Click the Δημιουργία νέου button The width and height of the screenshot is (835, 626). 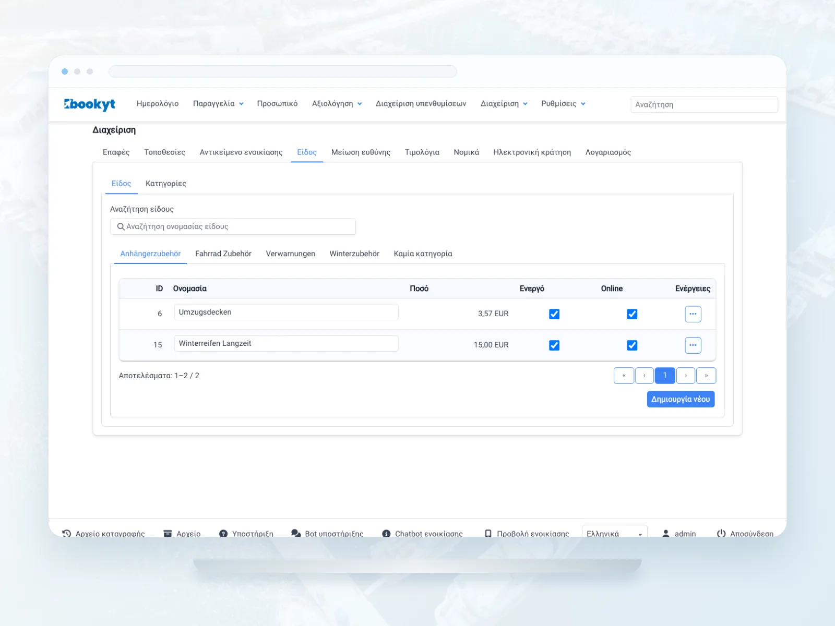(x=681, y=399)
